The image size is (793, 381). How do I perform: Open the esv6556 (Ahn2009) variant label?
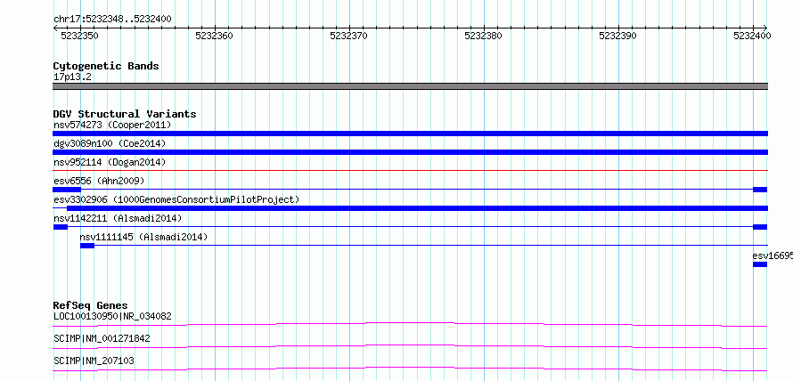point(99,181)
